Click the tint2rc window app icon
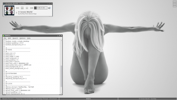 [4, 36]
